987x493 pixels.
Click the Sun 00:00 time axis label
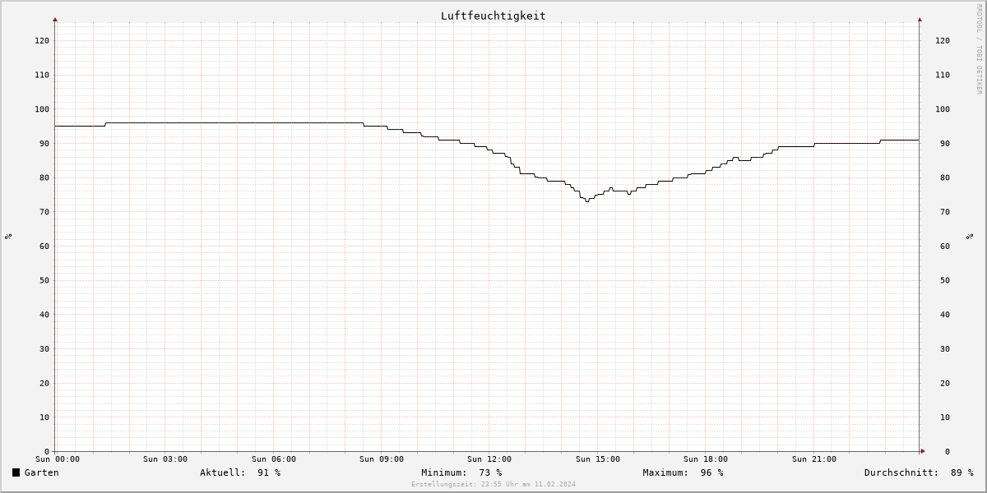(x=58, y=459)
